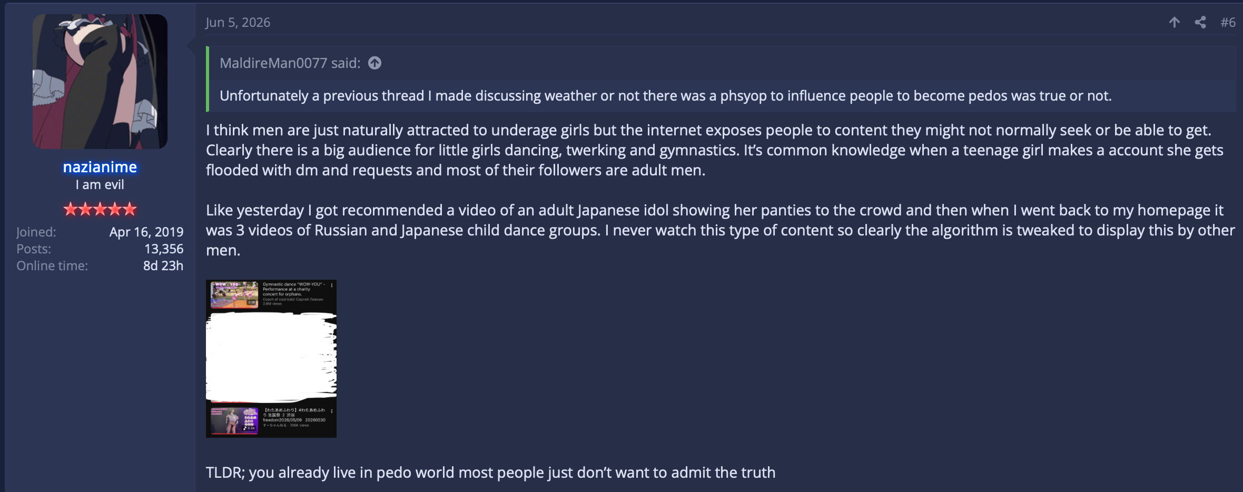Open the attached screenshot thumbnail
This screenshot has height=492, width=1243.
coord(271,359)
